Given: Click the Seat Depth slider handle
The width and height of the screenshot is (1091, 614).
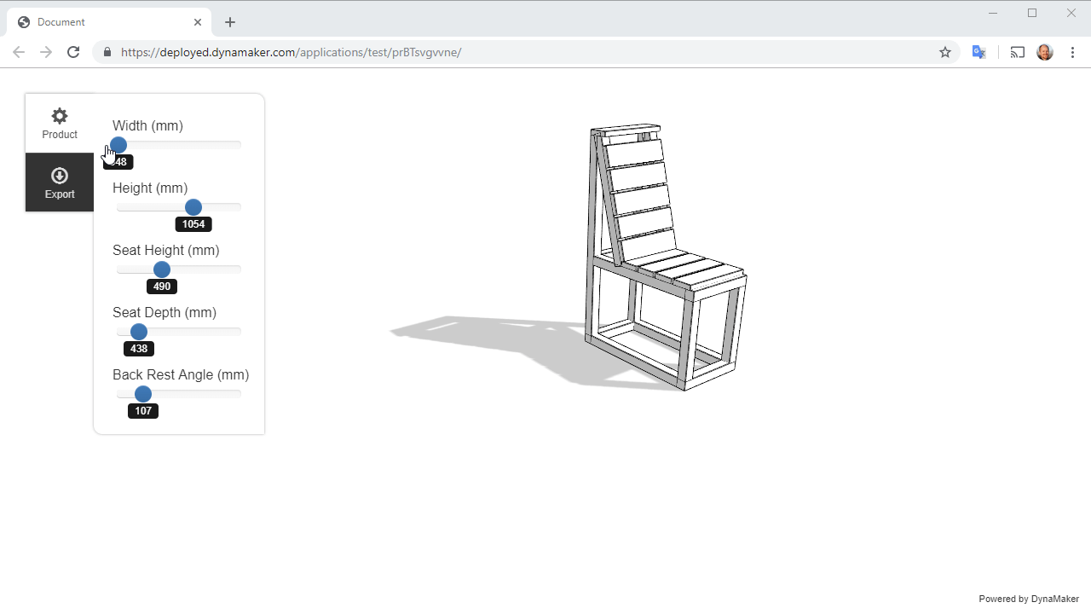Looking at the screenshot, I should [139, 332].
